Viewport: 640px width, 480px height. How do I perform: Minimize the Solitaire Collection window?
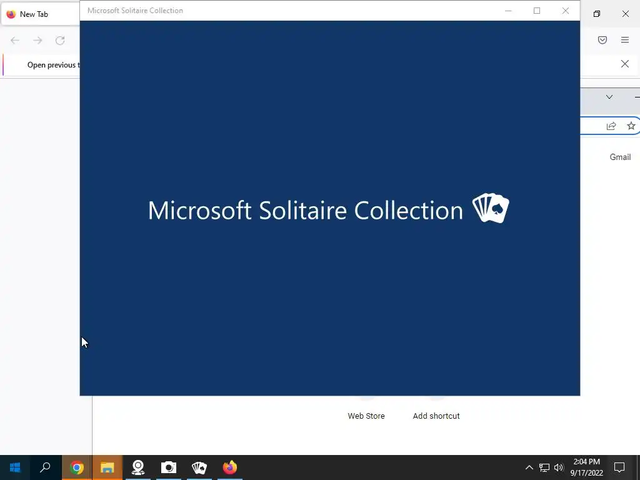(x=508, y=11)
